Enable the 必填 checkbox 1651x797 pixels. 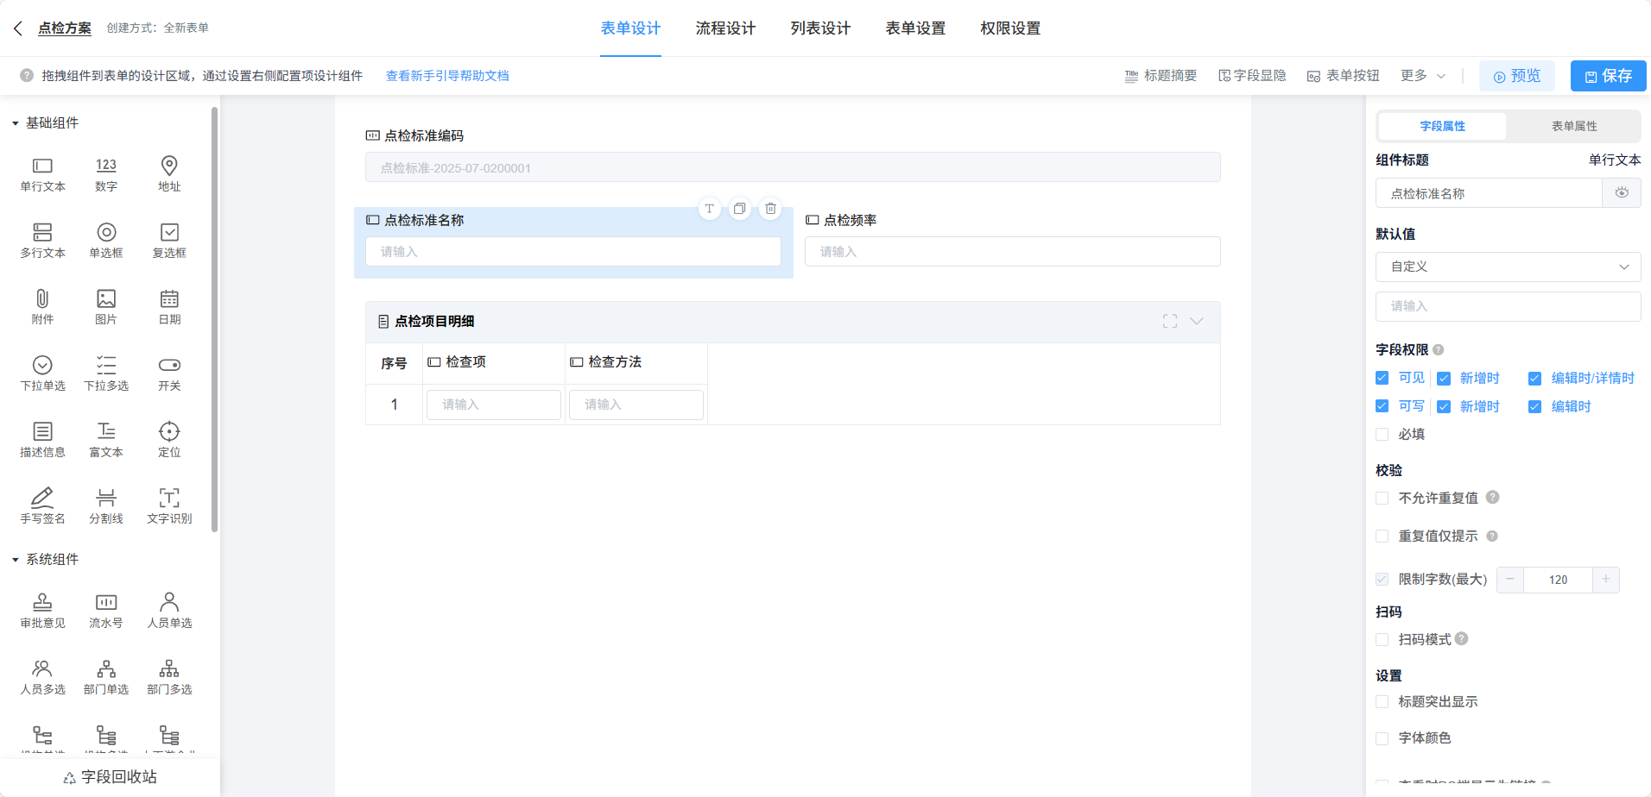[x=1382, y=435]
